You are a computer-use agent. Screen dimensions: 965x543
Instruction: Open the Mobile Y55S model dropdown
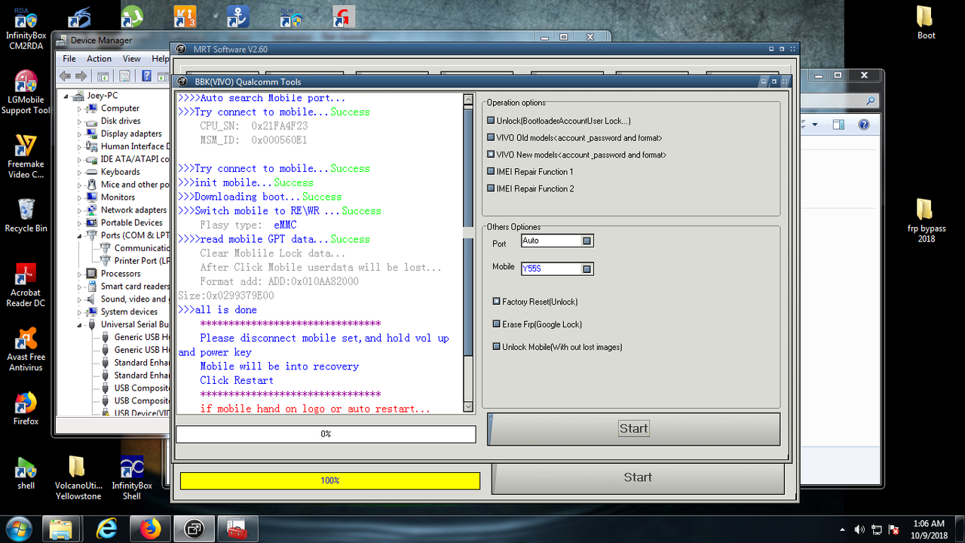pyautogui.click(x=587, y=268)
